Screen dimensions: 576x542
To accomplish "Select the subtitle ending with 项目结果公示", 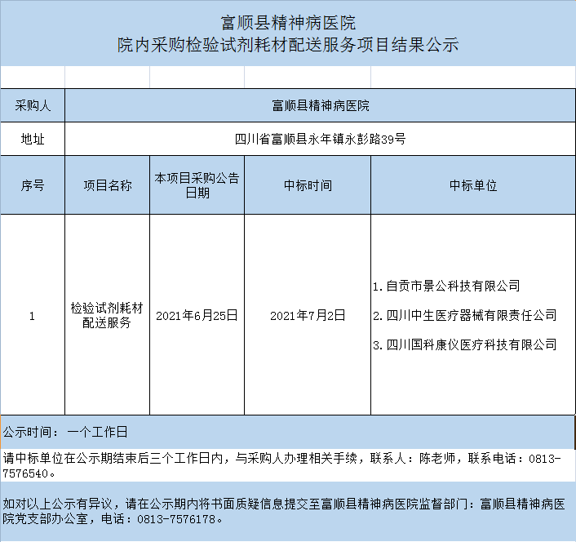I will tap(288, 45).
